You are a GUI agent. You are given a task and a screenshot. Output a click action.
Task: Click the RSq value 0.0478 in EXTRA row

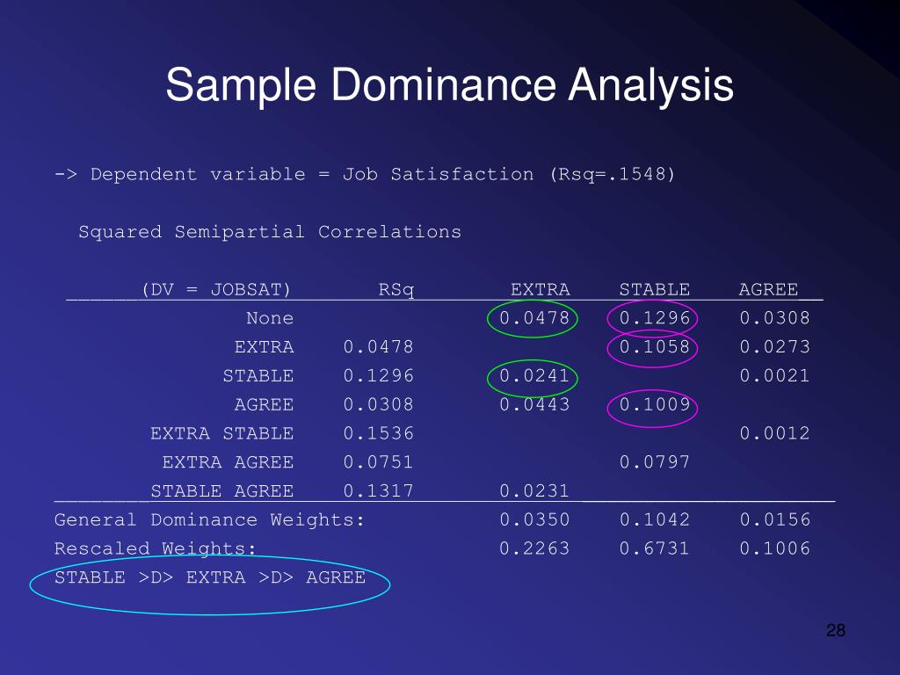coord(378,346)
